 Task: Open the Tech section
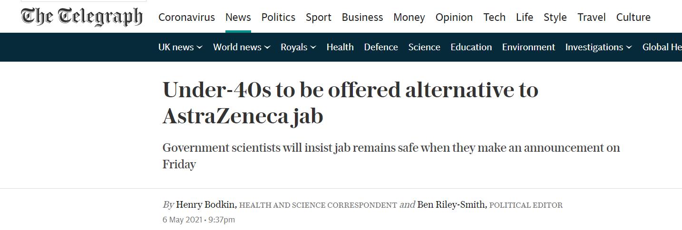(x=495, y=17)
